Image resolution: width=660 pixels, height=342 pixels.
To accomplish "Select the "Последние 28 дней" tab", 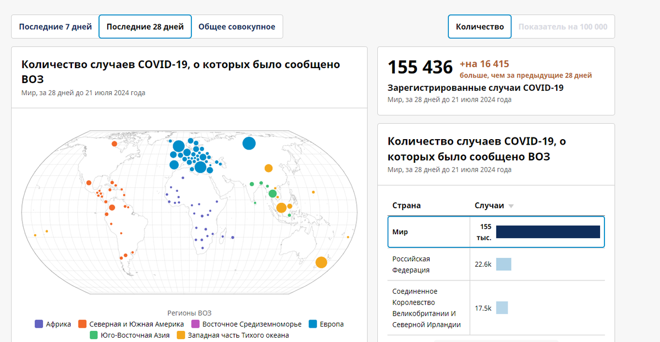I will (x=145, y=26).
